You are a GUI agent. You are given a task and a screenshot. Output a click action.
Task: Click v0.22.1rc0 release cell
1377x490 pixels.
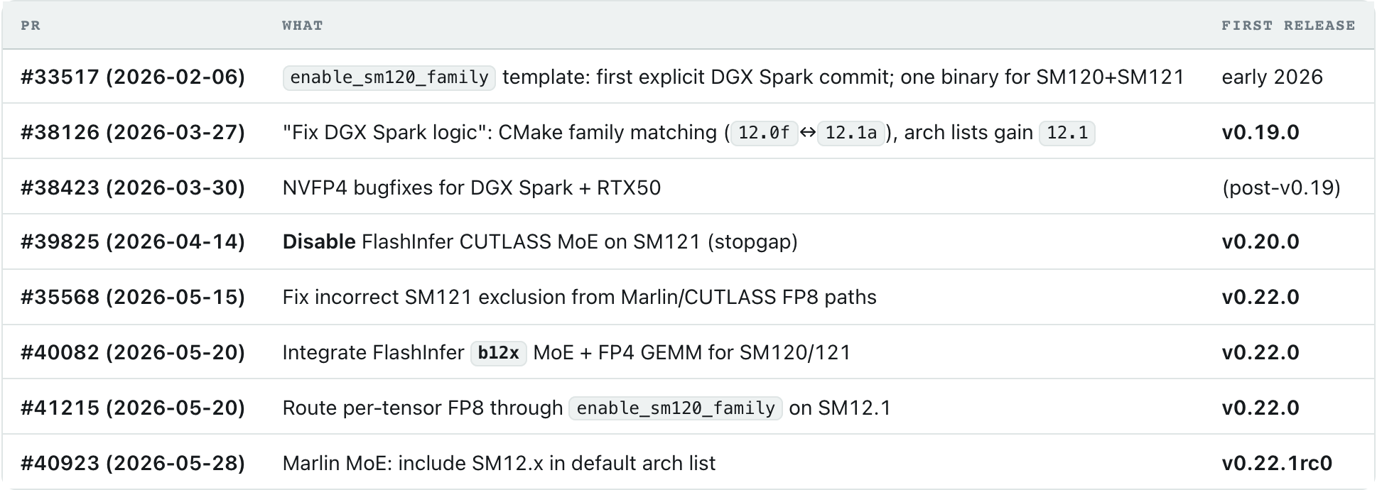coord(1277,463)
